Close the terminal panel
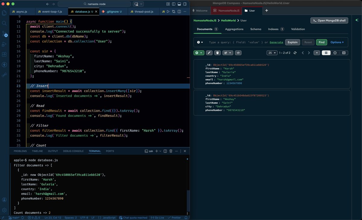Screen dimensions: 362x220 pos(185,151)
